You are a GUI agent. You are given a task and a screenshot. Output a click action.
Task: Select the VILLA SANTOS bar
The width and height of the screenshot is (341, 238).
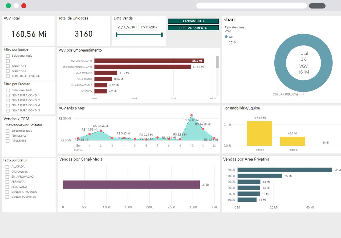click(103, 79)
